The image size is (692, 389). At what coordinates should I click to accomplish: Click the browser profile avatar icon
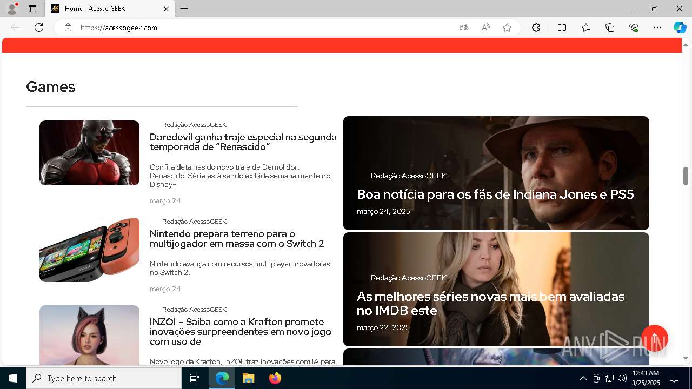(11, 9)
